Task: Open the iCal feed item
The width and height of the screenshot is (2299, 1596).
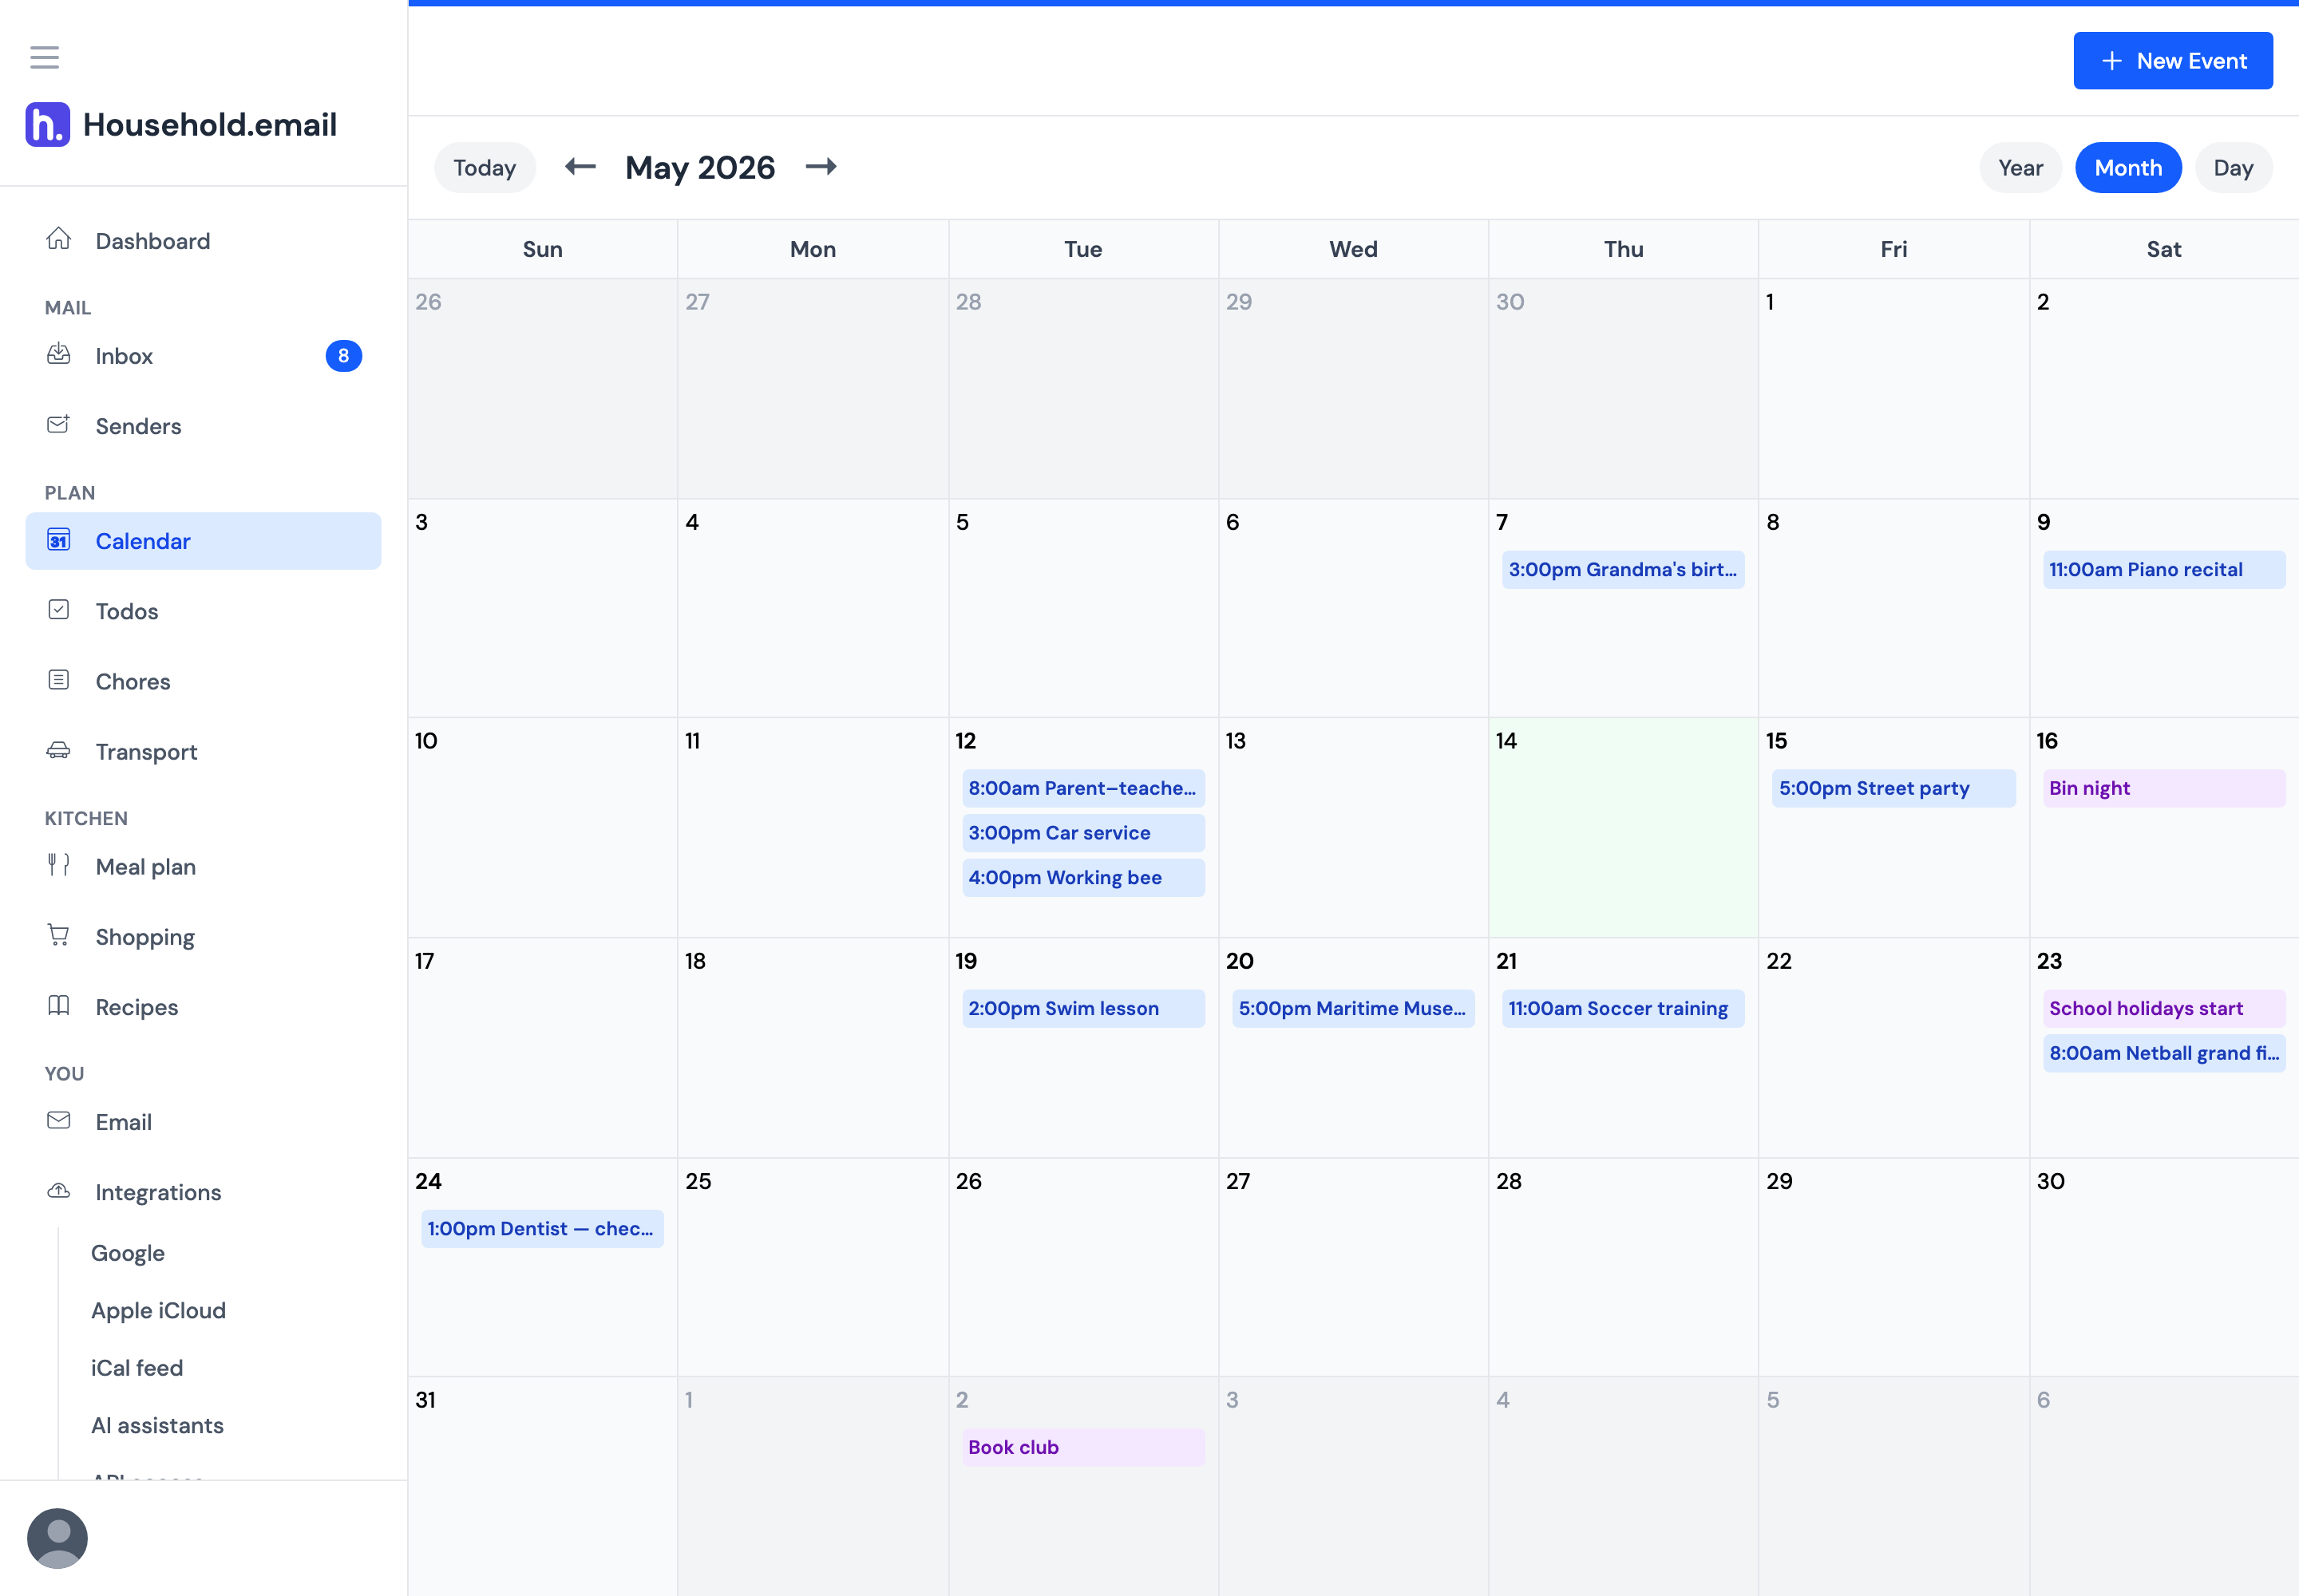Action: click(x=137, y=1368)
